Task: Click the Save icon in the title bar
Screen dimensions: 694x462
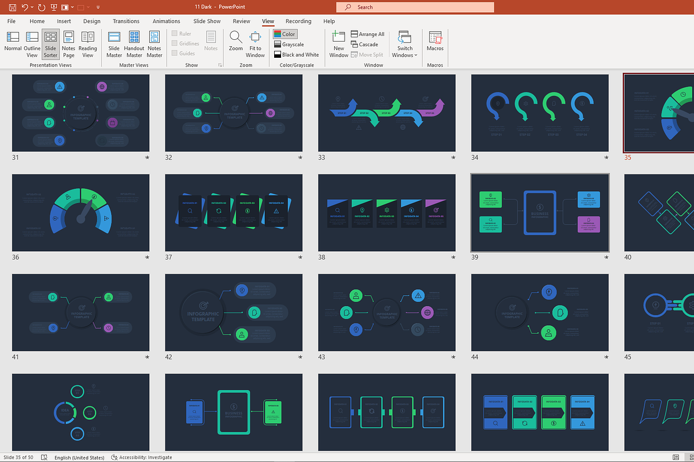Action: 13,8
